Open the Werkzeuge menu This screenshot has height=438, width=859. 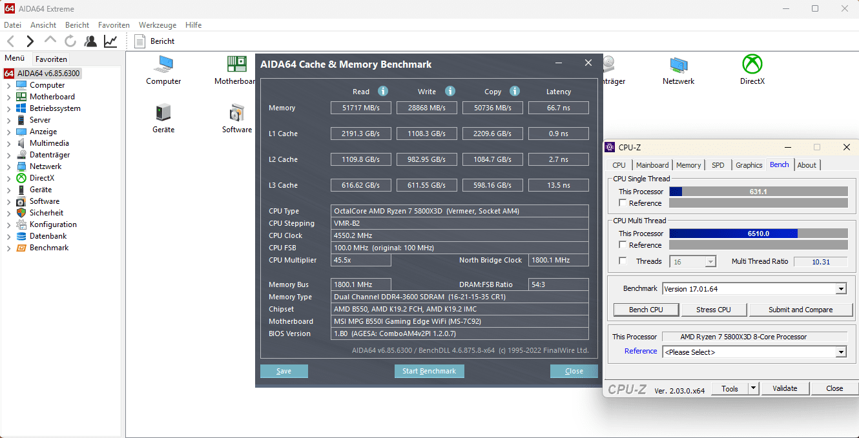click(x=158, y=25)
